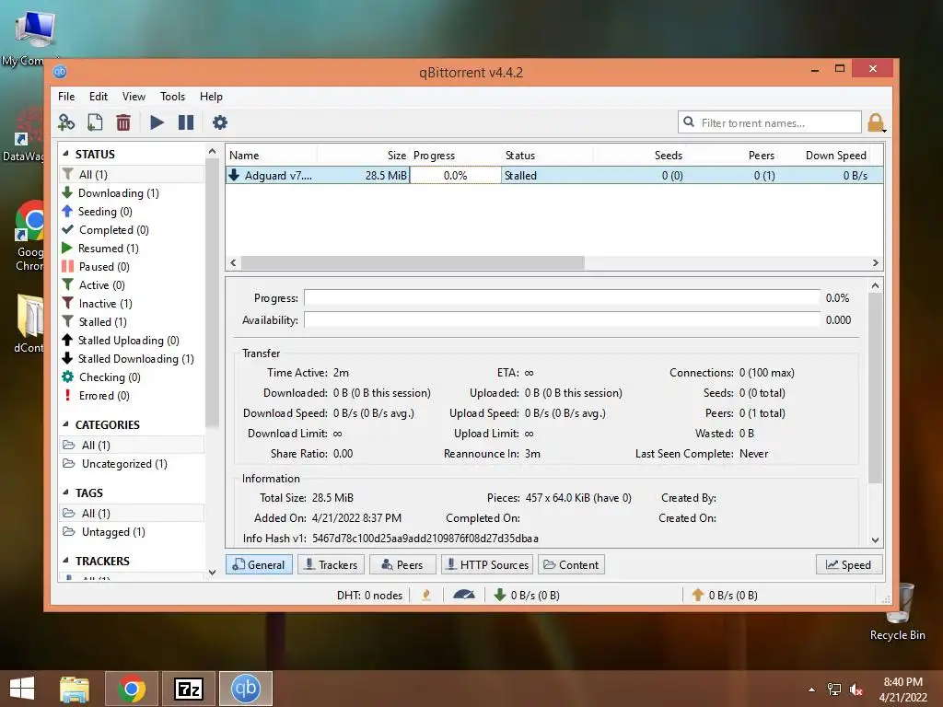The image size is (943, 707).
Task: Sort by the Seeds column header
Action: (x=639, y=155)
